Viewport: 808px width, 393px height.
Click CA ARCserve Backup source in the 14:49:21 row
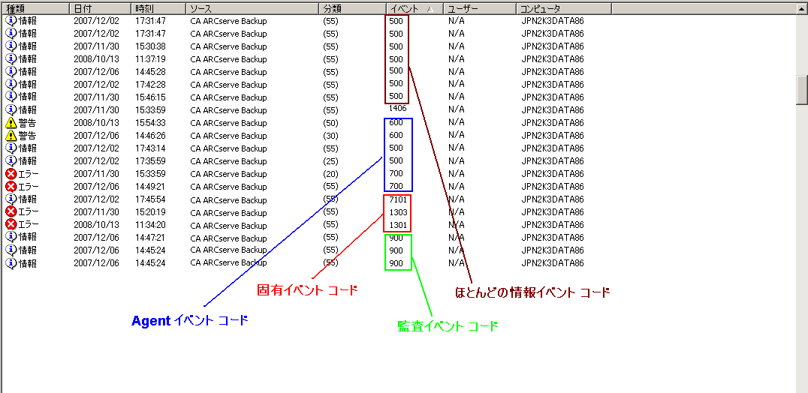click(228, 187)
